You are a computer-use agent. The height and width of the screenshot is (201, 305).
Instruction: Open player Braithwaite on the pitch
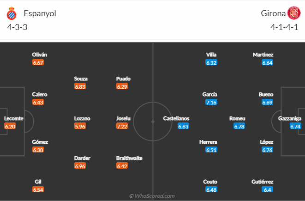pyautogui.click(x=129, y=158)
